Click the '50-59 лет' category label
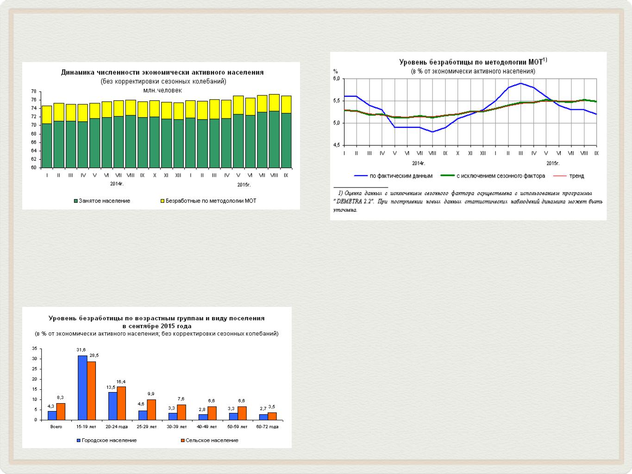 click(x=237, y=427)
